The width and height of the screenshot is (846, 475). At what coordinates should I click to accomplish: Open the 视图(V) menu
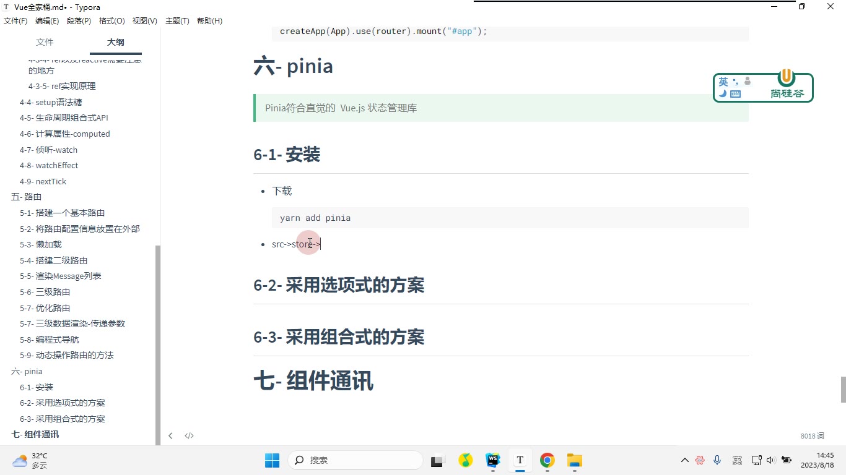[x=144, y=21]
